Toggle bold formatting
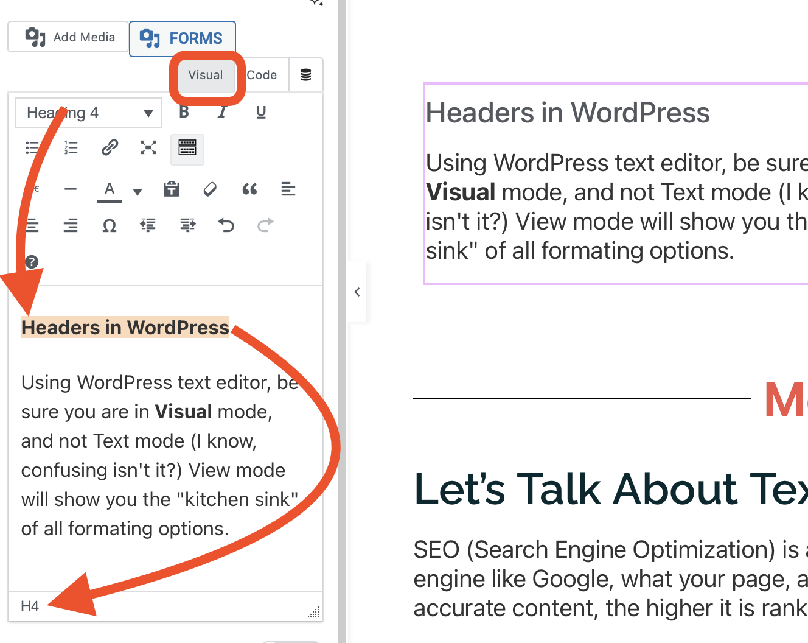Viewport: 808px width, 643px height. pos(184,112)
